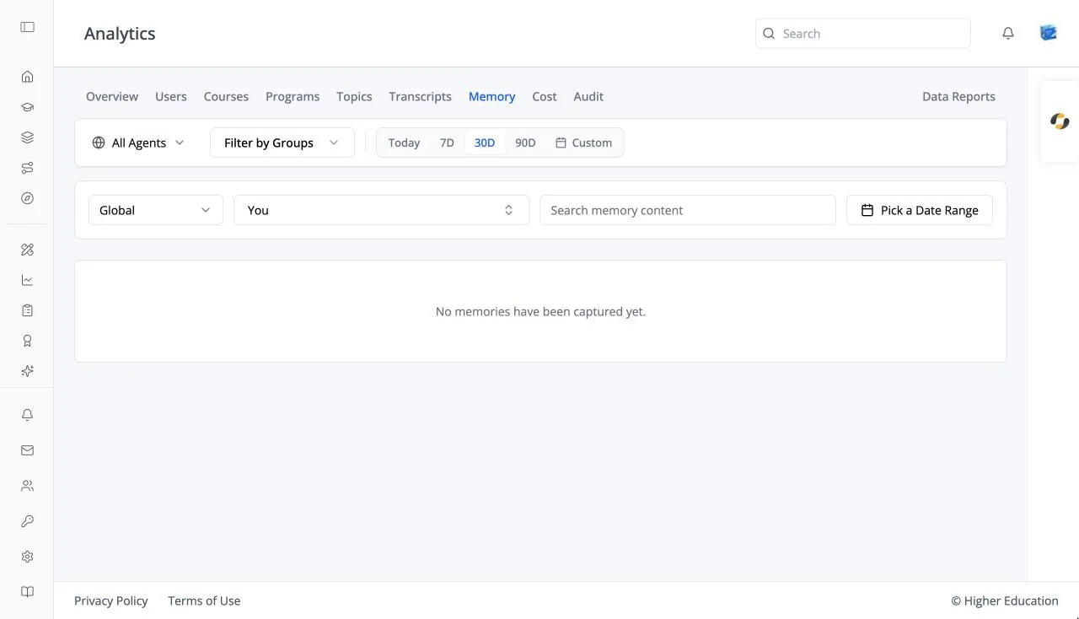Switch to the Users tab
The width and height of the screenshot is (1079, 619).
pyautogui.click(x=171, y=96)
